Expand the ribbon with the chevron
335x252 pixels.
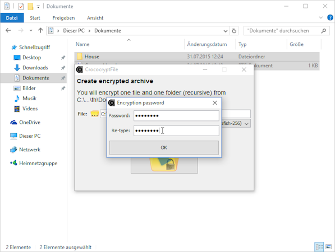click(x=320, y=18)
